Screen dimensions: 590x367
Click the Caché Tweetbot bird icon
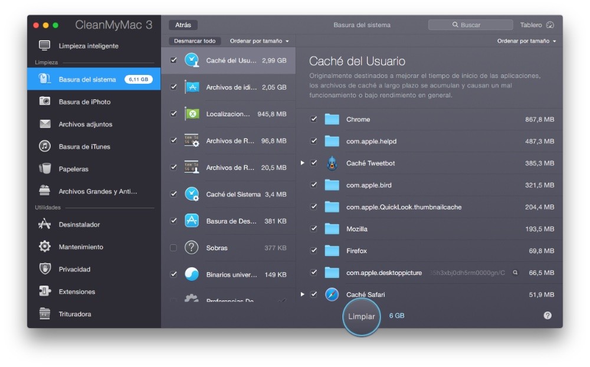pyautogui.click(x=332, y=163)
